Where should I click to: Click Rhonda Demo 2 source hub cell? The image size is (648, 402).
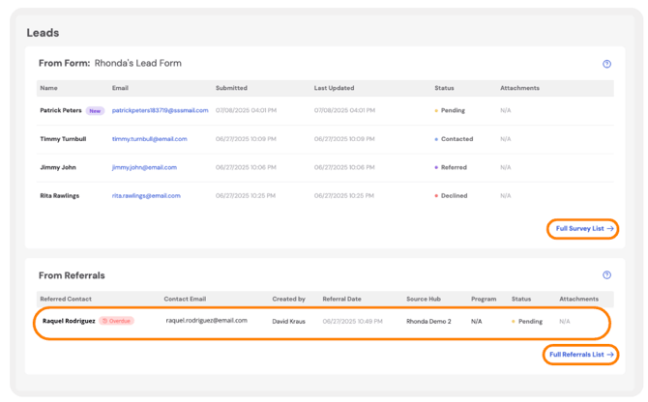428,322
